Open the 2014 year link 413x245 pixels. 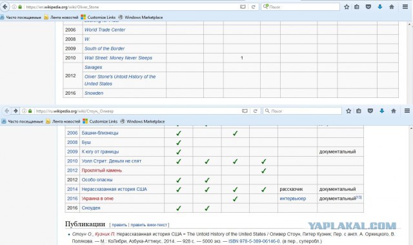tap(72, 189)
